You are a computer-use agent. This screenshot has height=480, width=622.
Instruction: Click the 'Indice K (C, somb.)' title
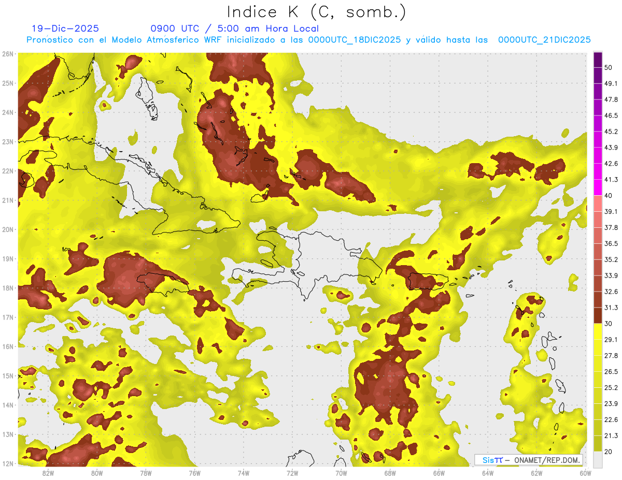pos(317,11)
